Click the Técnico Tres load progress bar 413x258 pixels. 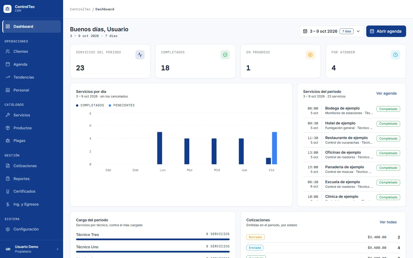tap(153, 239)
